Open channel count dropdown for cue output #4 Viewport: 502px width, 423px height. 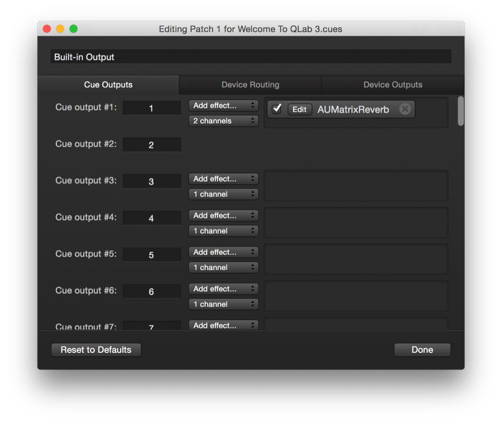pyautogui.click(x=223, y=231)
